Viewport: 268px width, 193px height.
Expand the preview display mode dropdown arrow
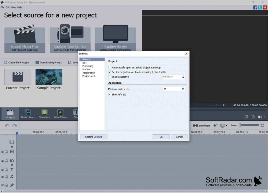(226, 126)
